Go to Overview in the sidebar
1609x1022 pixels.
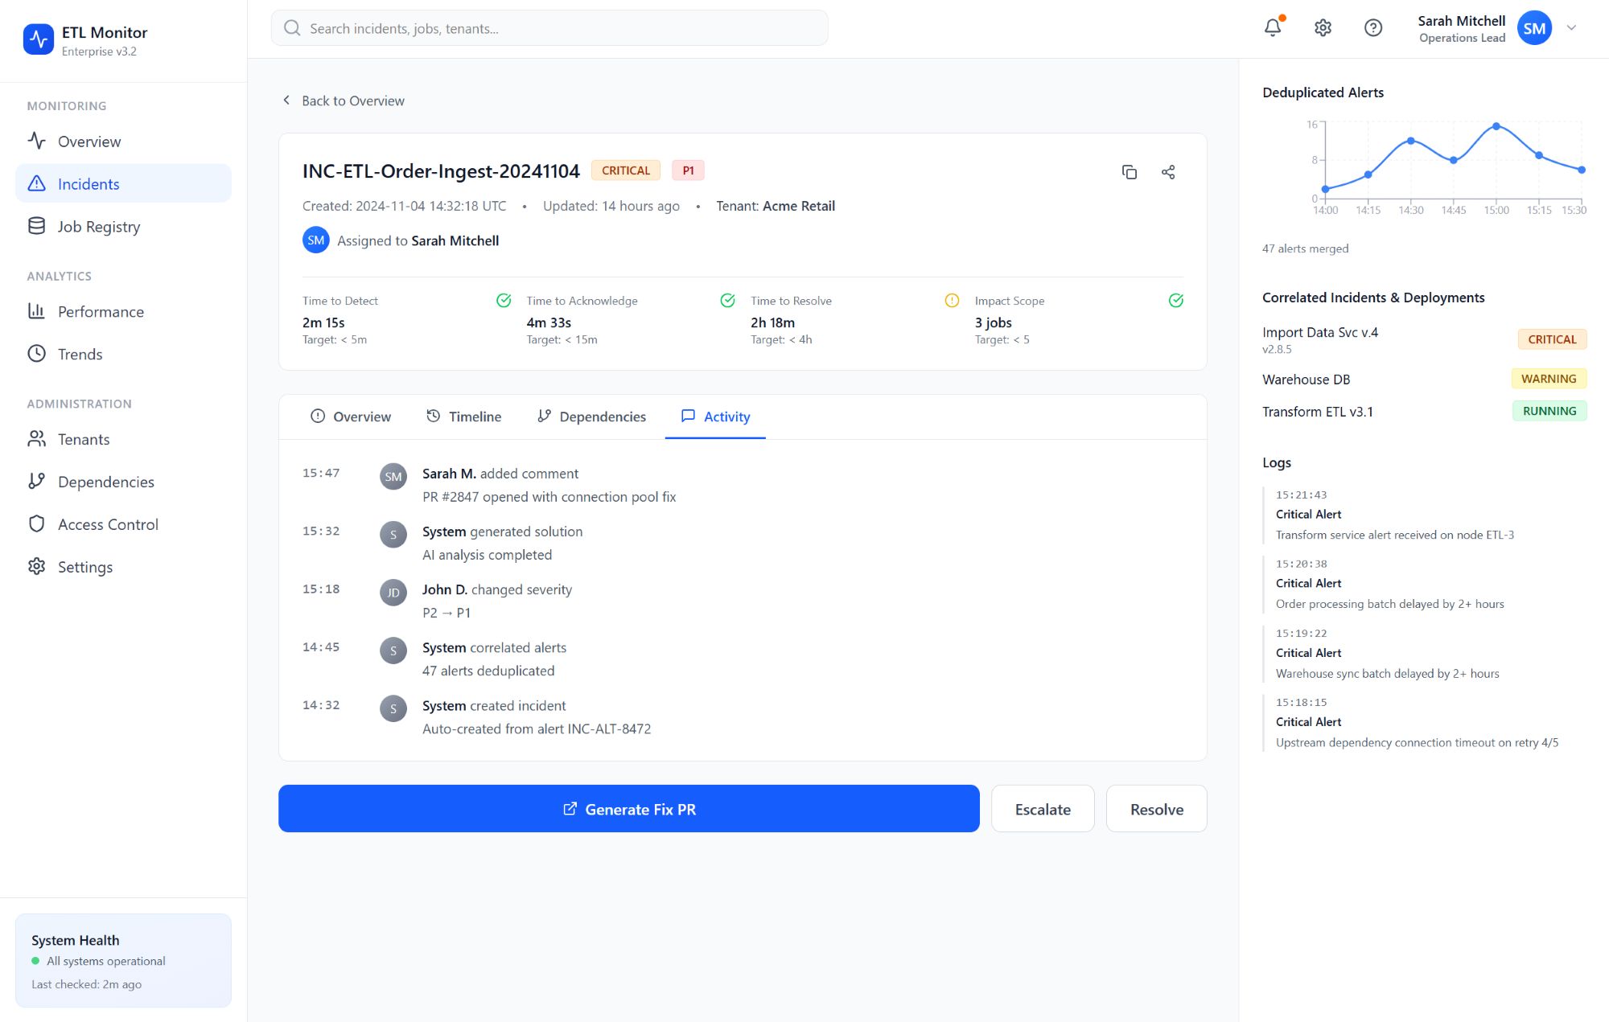coord(123,142)
